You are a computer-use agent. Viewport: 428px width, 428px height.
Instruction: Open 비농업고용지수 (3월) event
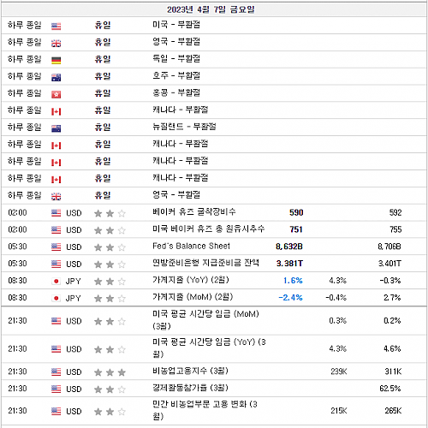(190, 371)
